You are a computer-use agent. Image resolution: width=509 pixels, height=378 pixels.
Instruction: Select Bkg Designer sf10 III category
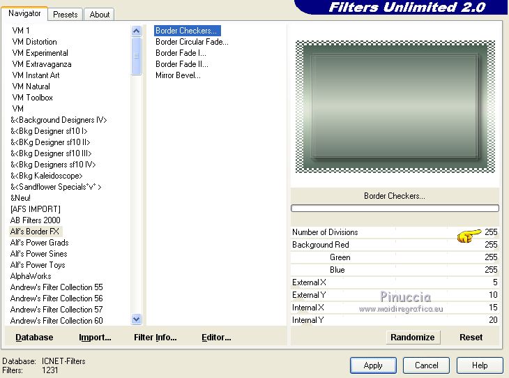51,153
